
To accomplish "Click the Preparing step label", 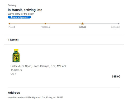I will [45, 27].
